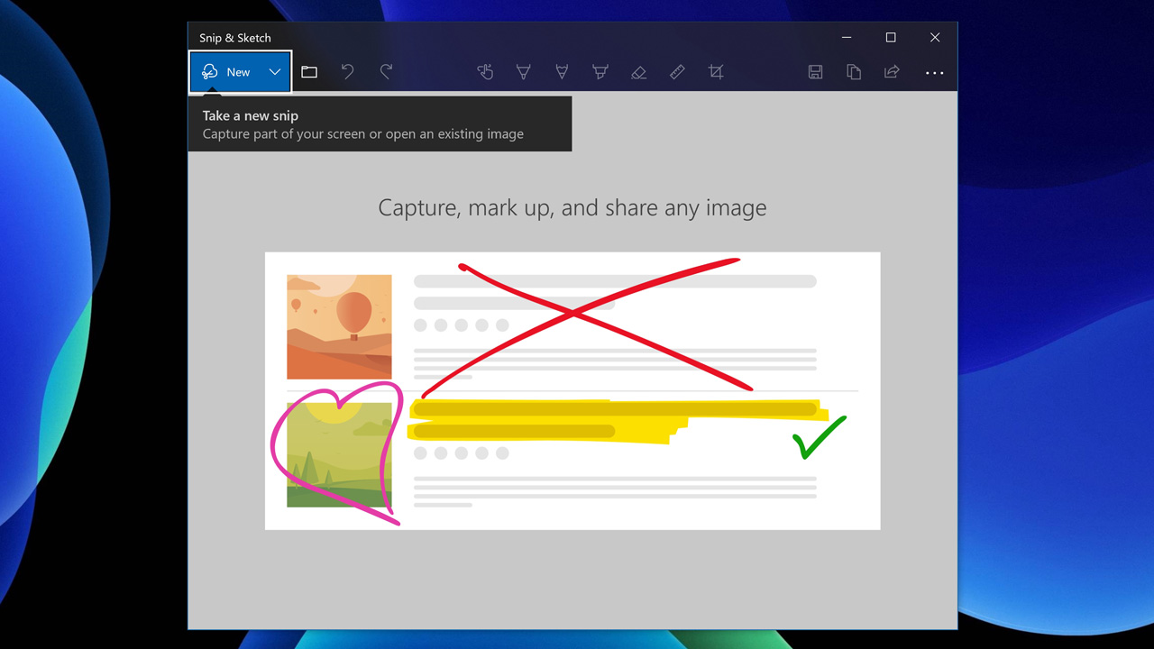Click the New snip button

click(x=227, y=72)
